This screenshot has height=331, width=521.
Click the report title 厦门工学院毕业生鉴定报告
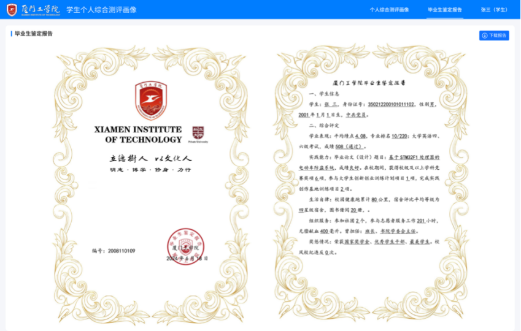point(369,83)
